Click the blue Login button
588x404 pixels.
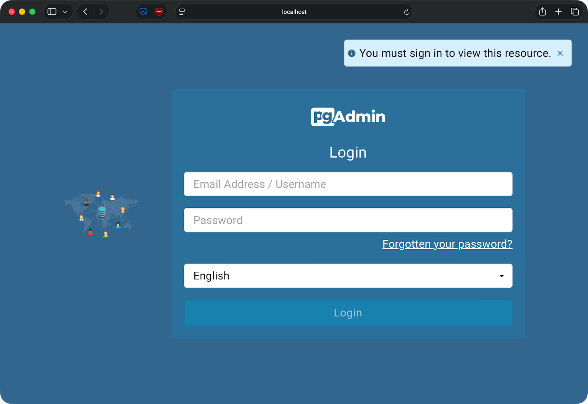tap(348, 313)
